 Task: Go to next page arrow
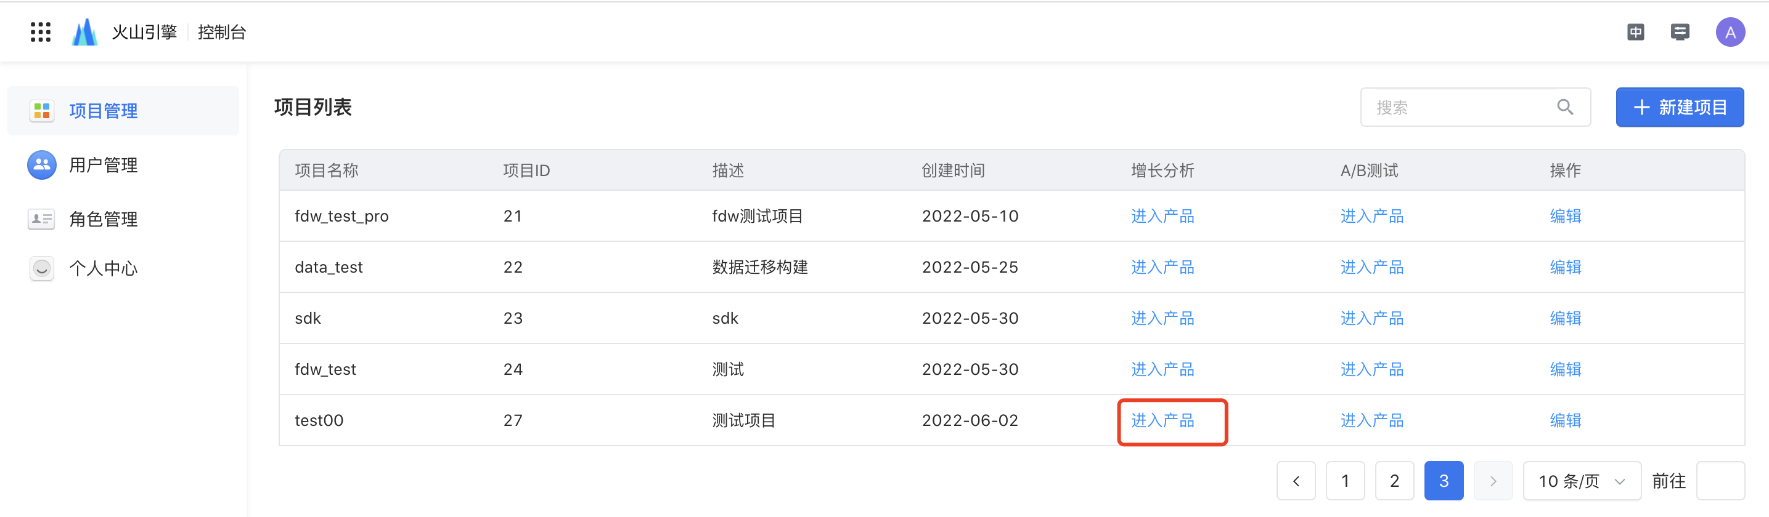point(1493,481)
